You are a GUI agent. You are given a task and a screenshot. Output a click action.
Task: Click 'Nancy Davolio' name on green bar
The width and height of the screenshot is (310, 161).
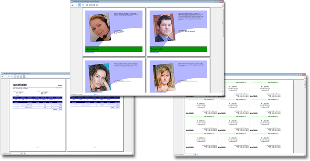[x=92, y=49]
